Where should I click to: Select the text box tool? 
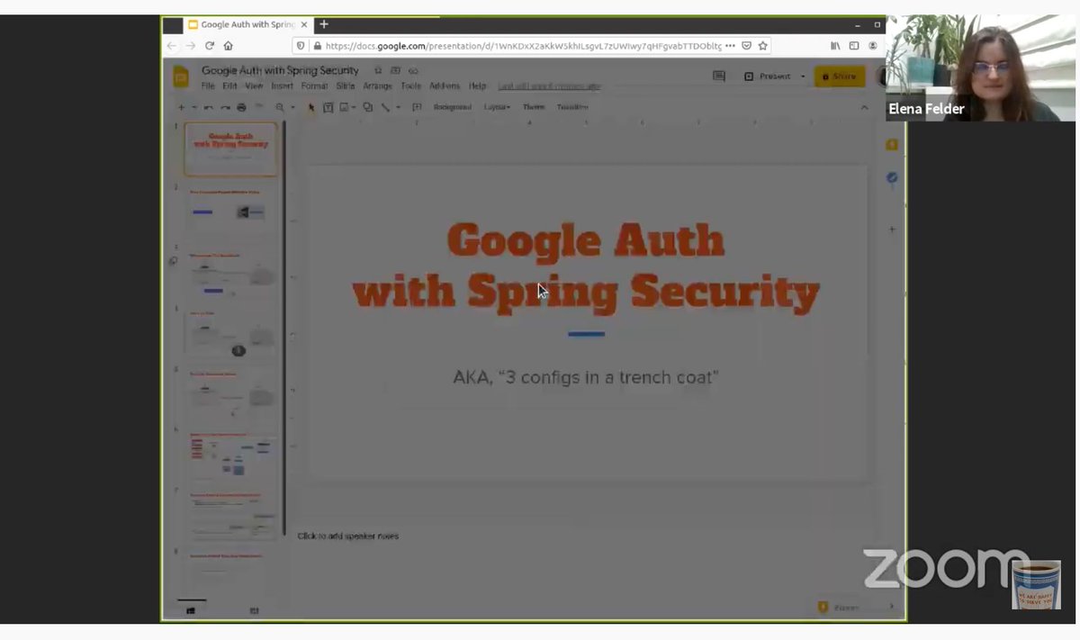(328, 107)
